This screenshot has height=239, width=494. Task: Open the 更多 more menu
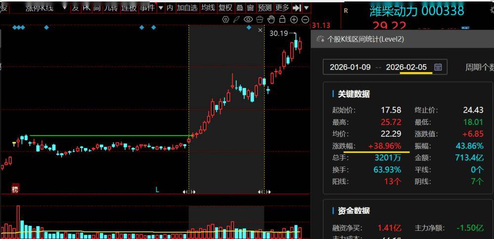[282, 7]
